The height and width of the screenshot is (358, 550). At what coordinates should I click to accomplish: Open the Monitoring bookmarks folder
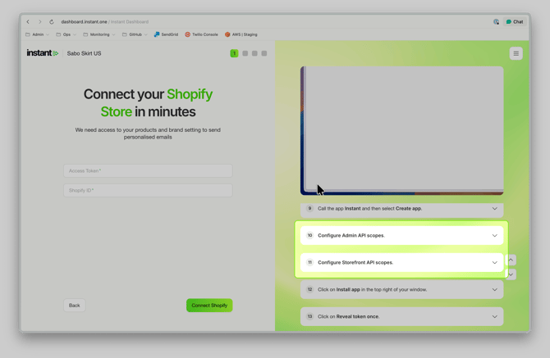click(x=99, y=34)
